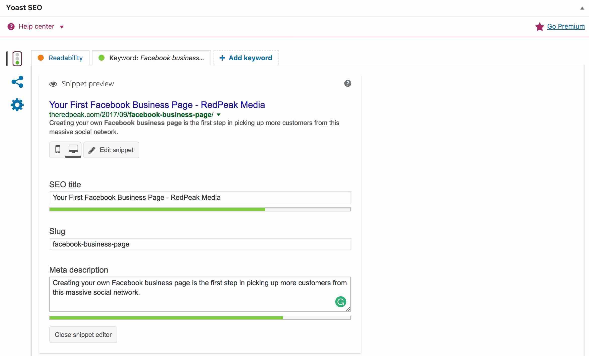Click the Close snippet editor button
This screenshot has height=356, width=589.
(83, 335)
